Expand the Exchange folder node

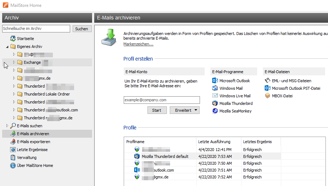click(14, 62)
